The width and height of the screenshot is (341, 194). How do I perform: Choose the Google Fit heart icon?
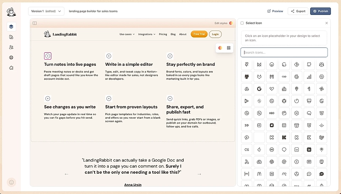(272, 89)
